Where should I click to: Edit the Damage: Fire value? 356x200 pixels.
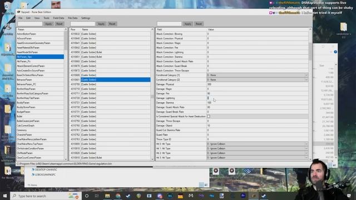tap(257, 93)
